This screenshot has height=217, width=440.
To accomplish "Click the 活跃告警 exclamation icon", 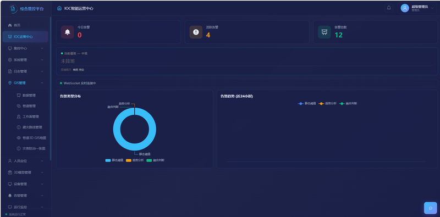I will coord(196,32).
